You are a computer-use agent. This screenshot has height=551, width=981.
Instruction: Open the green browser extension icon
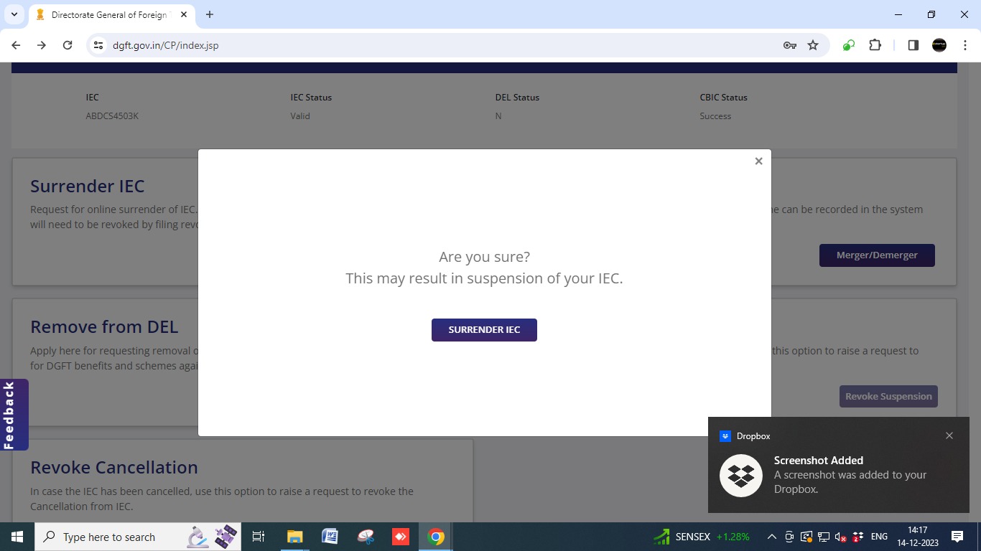(849, 45)
